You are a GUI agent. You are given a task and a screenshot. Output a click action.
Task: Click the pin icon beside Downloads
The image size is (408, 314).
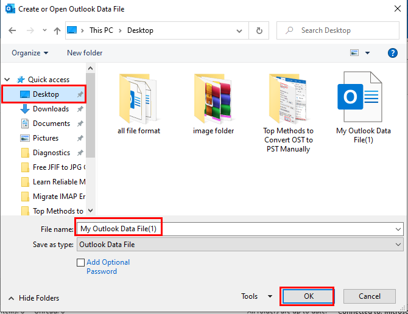coord(80,109)
